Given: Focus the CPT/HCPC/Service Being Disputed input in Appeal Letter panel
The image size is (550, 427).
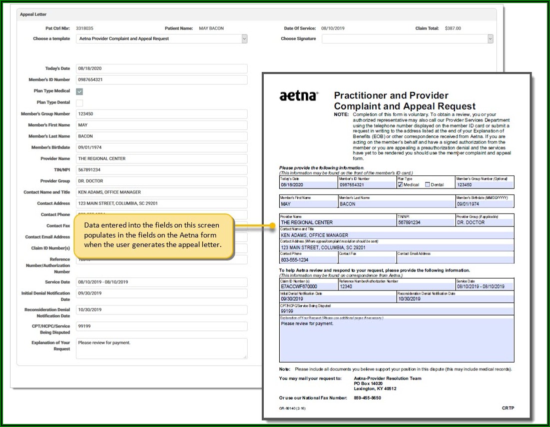Looking at the screenshot, I should [x=162, y=326].
